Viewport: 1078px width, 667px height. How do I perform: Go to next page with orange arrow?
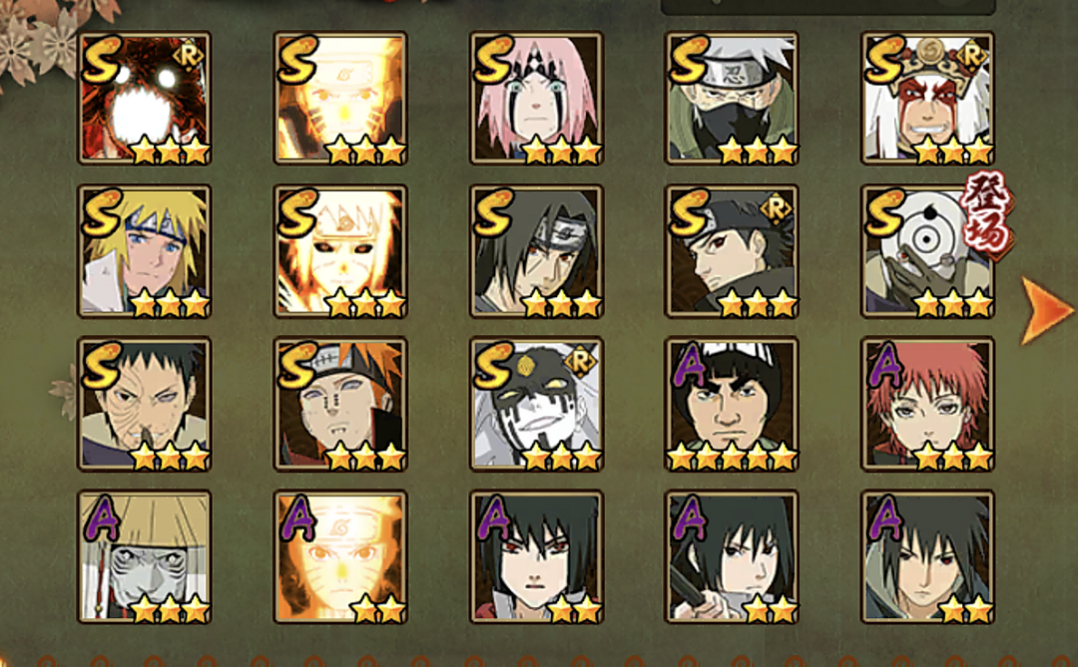[1046, 310]
